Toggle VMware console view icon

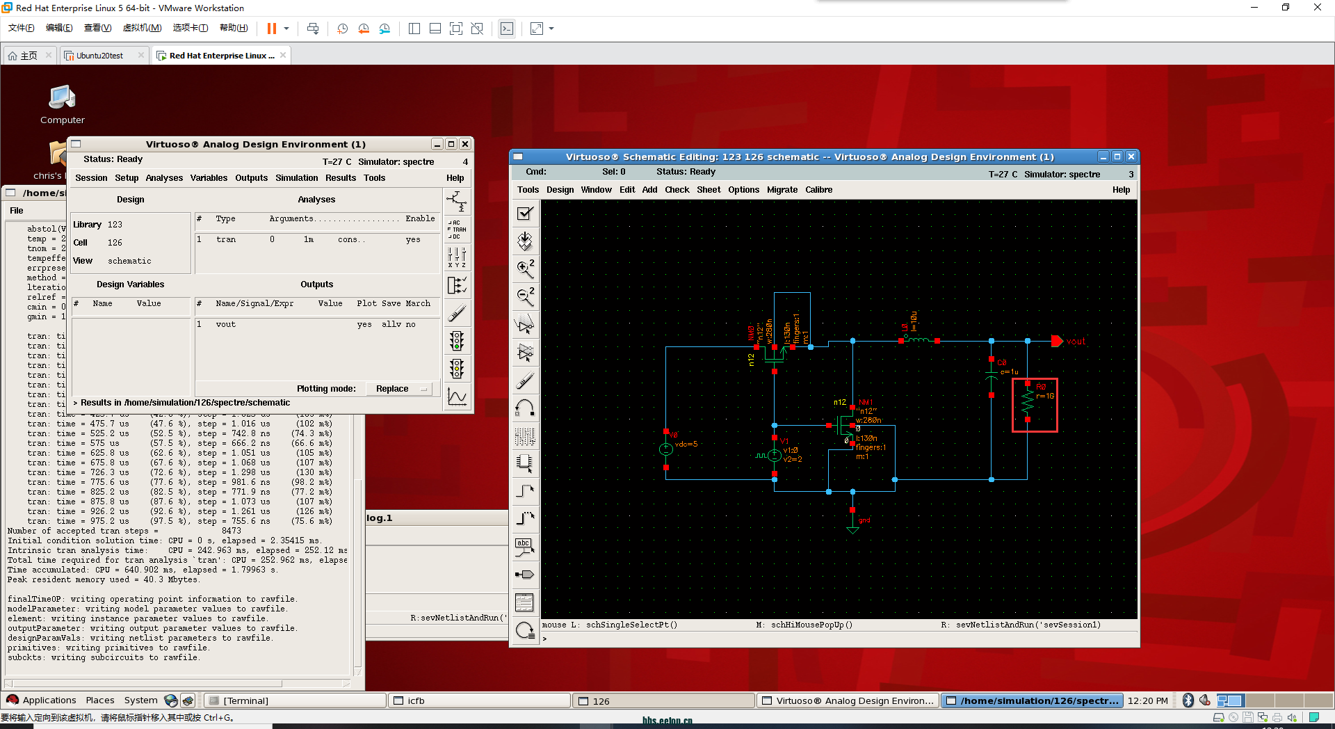click(x=507, y=29)
